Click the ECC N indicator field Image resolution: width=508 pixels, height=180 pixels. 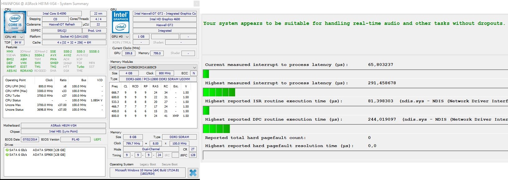[194, 73]
